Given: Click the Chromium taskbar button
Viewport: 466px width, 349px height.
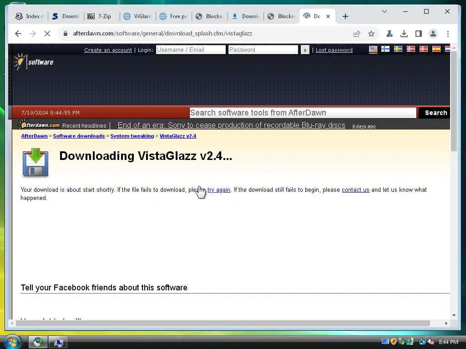Looking at the screenshot, I should (38, 342).
